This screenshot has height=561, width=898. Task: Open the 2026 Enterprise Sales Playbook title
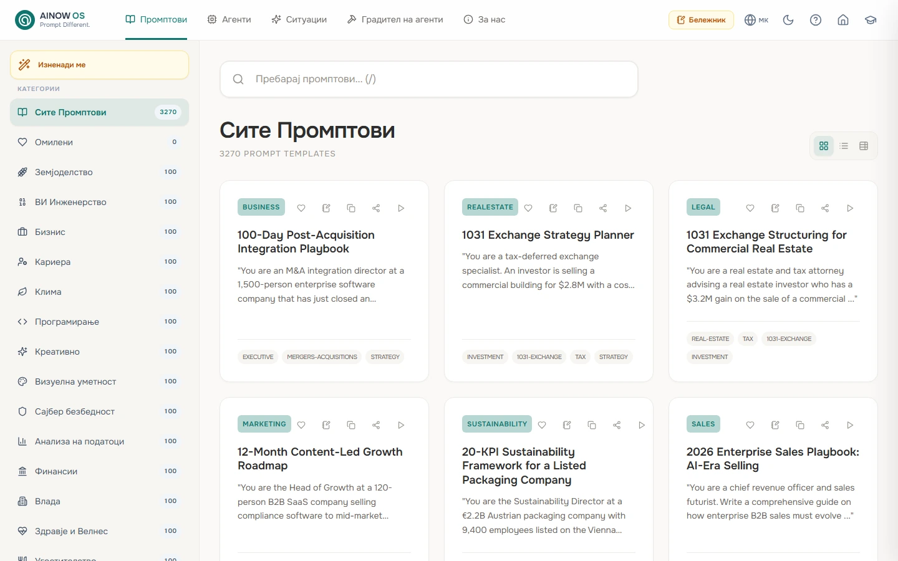773,459
